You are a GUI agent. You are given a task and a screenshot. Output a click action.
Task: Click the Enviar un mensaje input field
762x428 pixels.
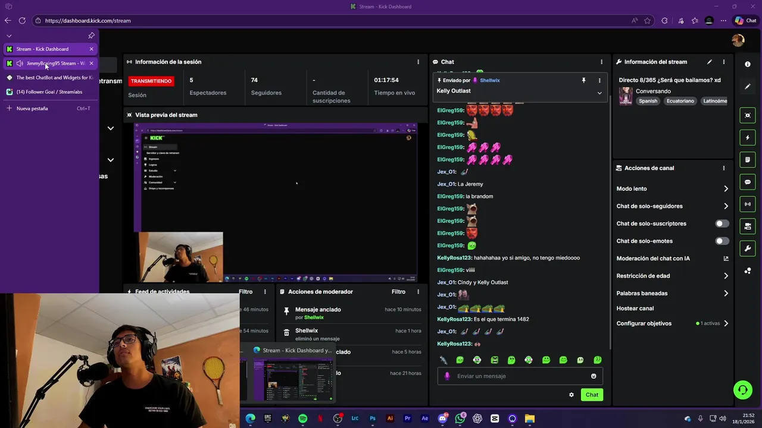pyautogui.click(x=520, y=376)
